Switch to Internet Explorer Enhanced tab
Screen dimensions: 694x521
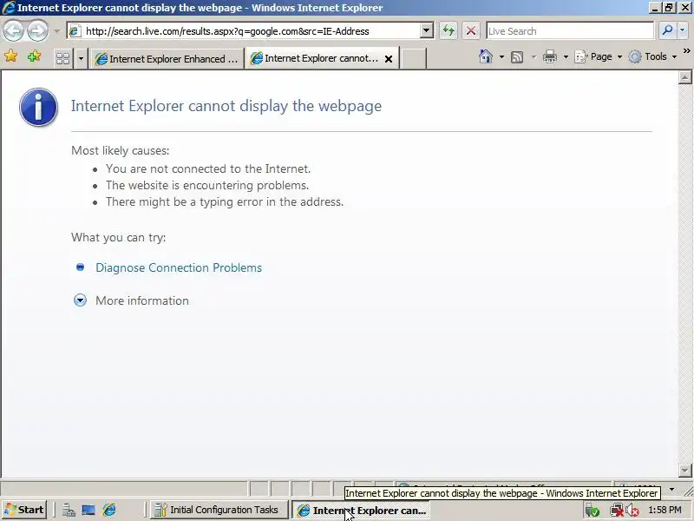[x=167, y=58]
